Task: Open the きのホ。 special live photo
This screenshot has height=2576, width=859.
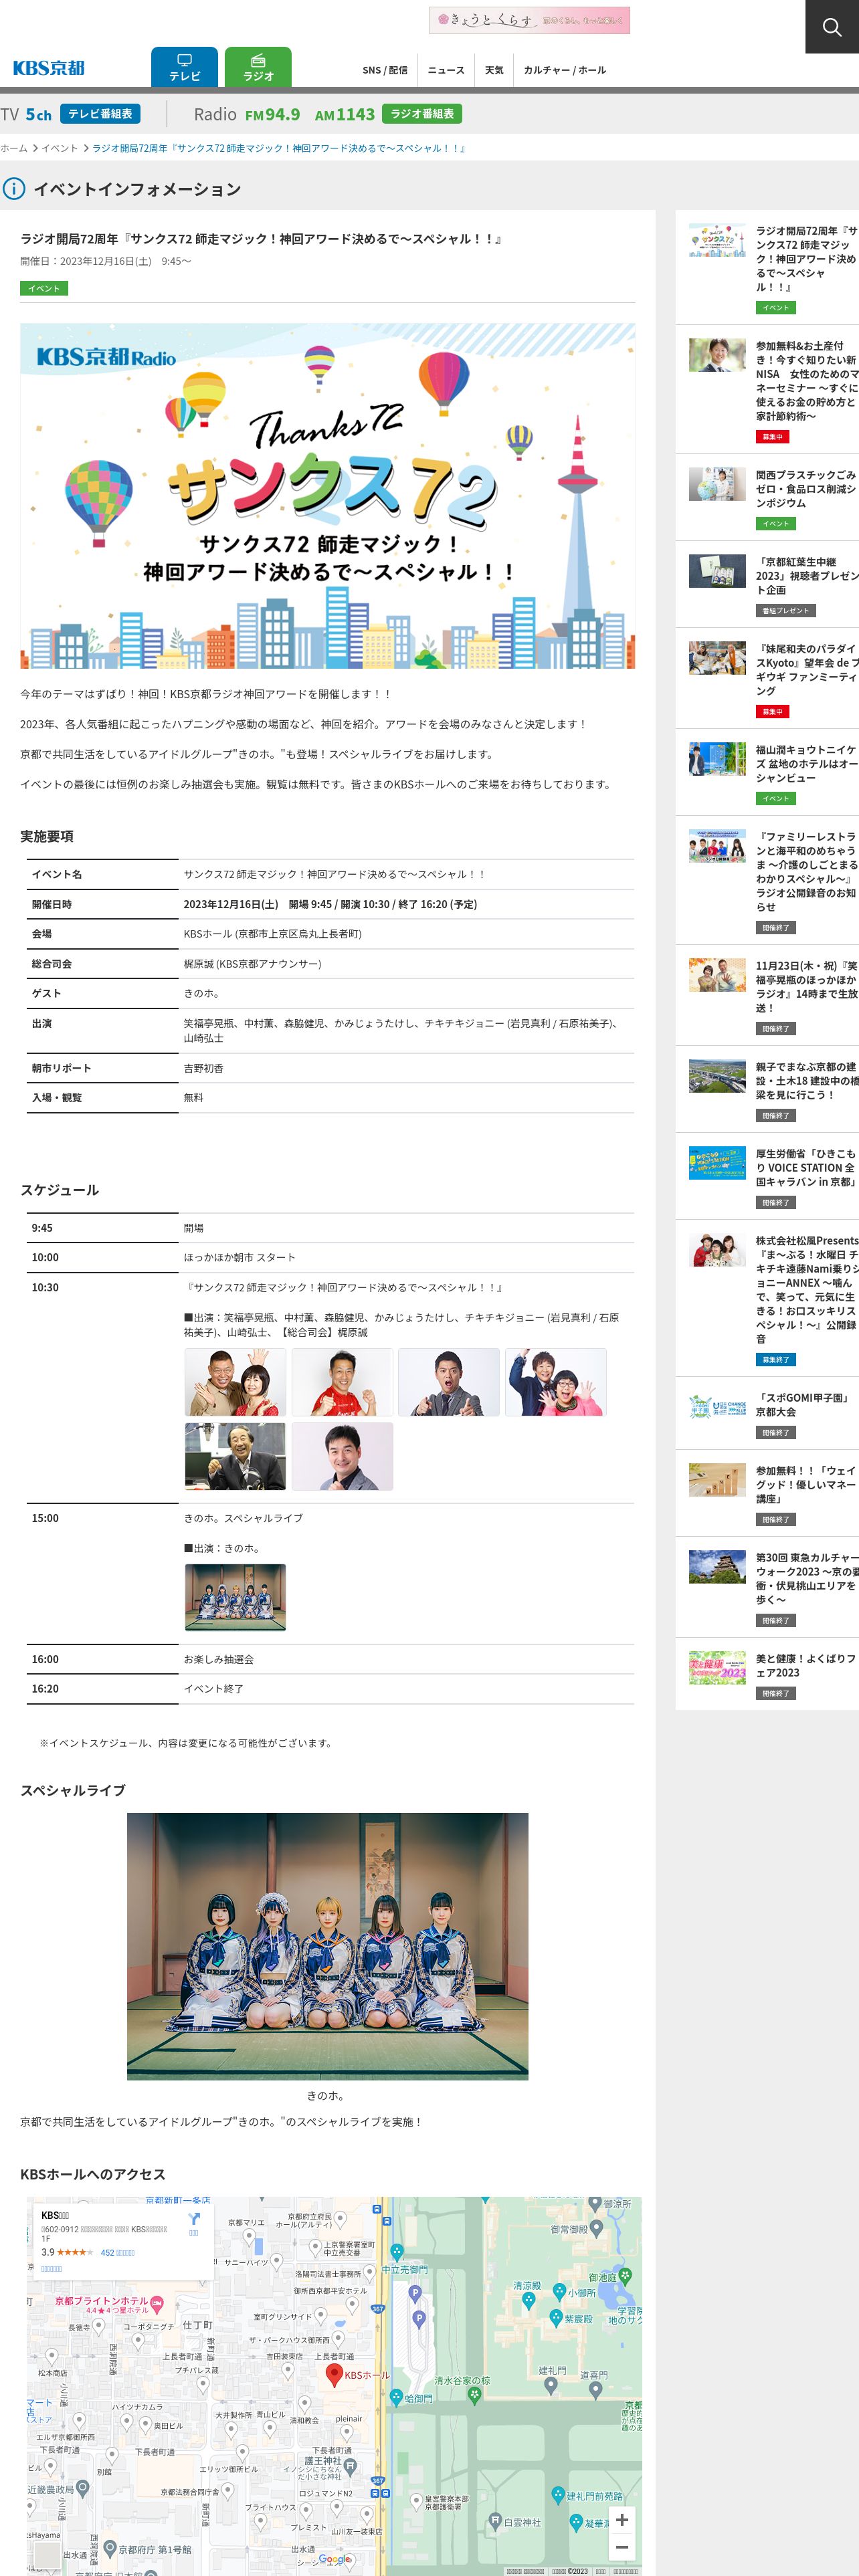Action: [327, 1946]
